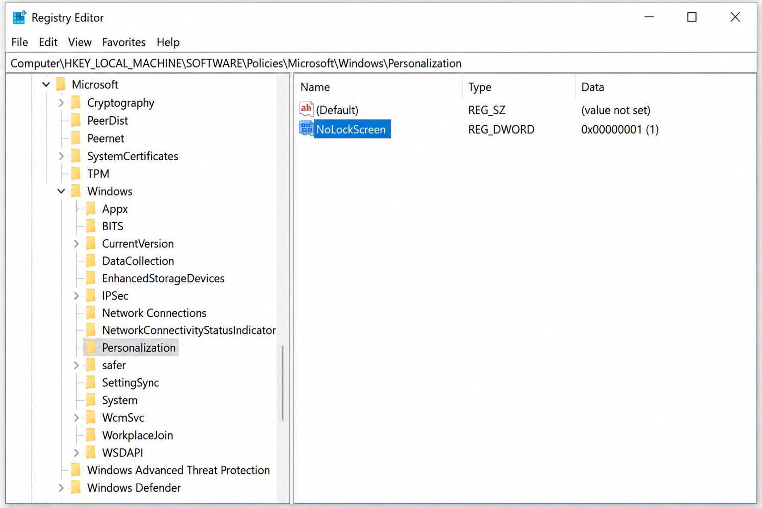Screen dimensions: 762x508
Task: Click the Name column header
Action: 380,87
